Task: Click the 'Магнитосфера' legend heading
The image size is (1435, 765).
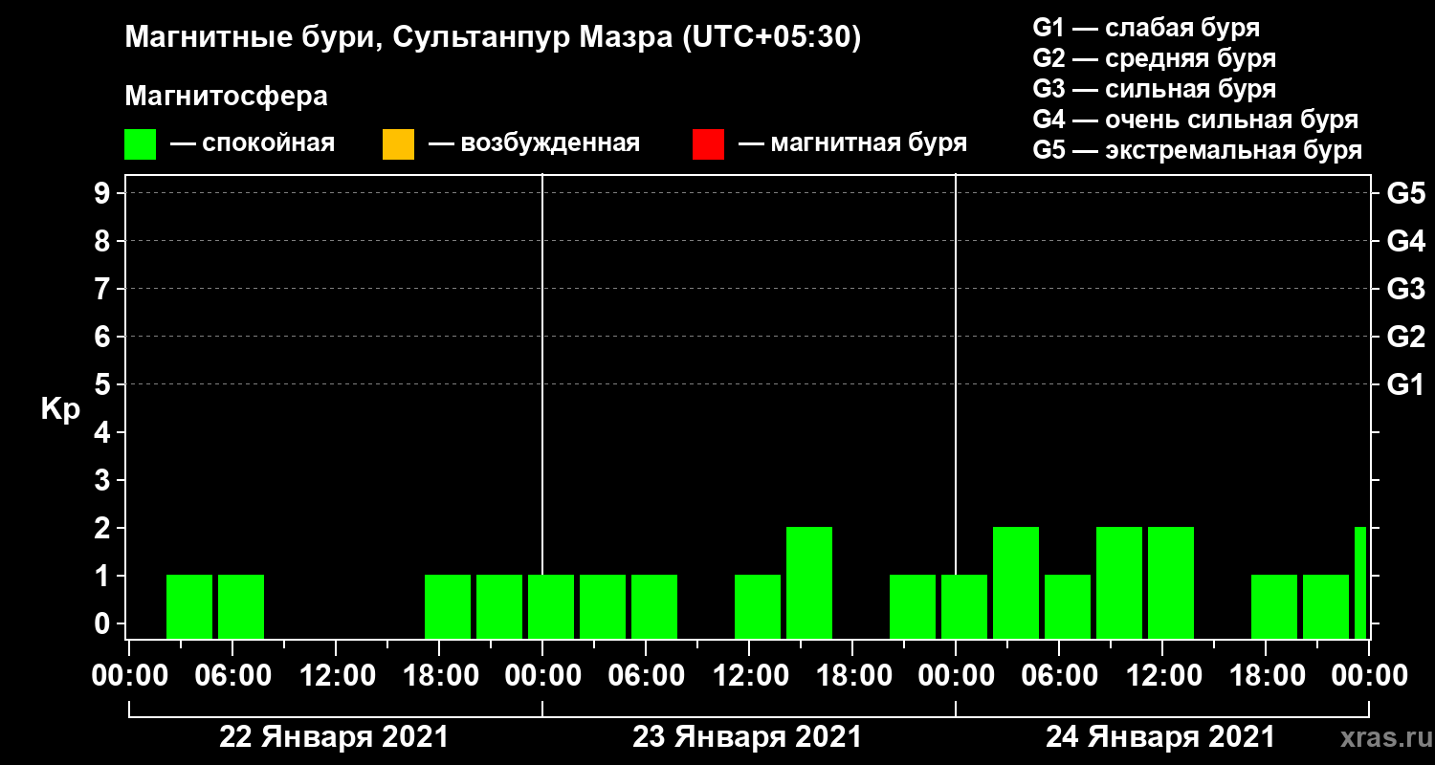Action: 226,97
